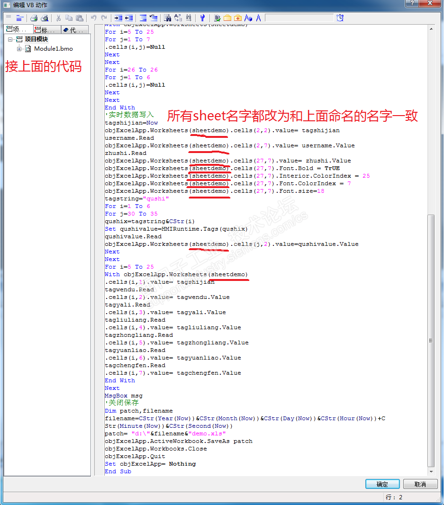This screenshot has width=444, height=505.
Task: Click the Print icon
Action: (x=34, y=18)
